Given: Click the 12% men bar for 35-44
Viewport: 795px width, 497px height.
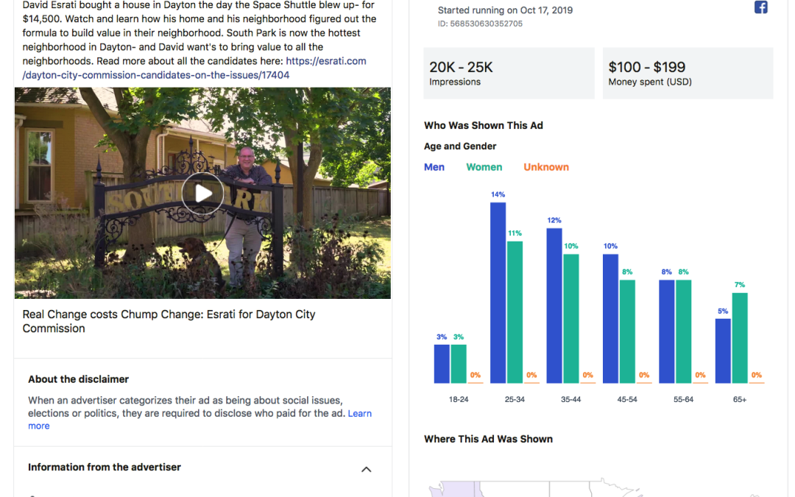Looking at the screenshot, I should [x=554, y=305].
